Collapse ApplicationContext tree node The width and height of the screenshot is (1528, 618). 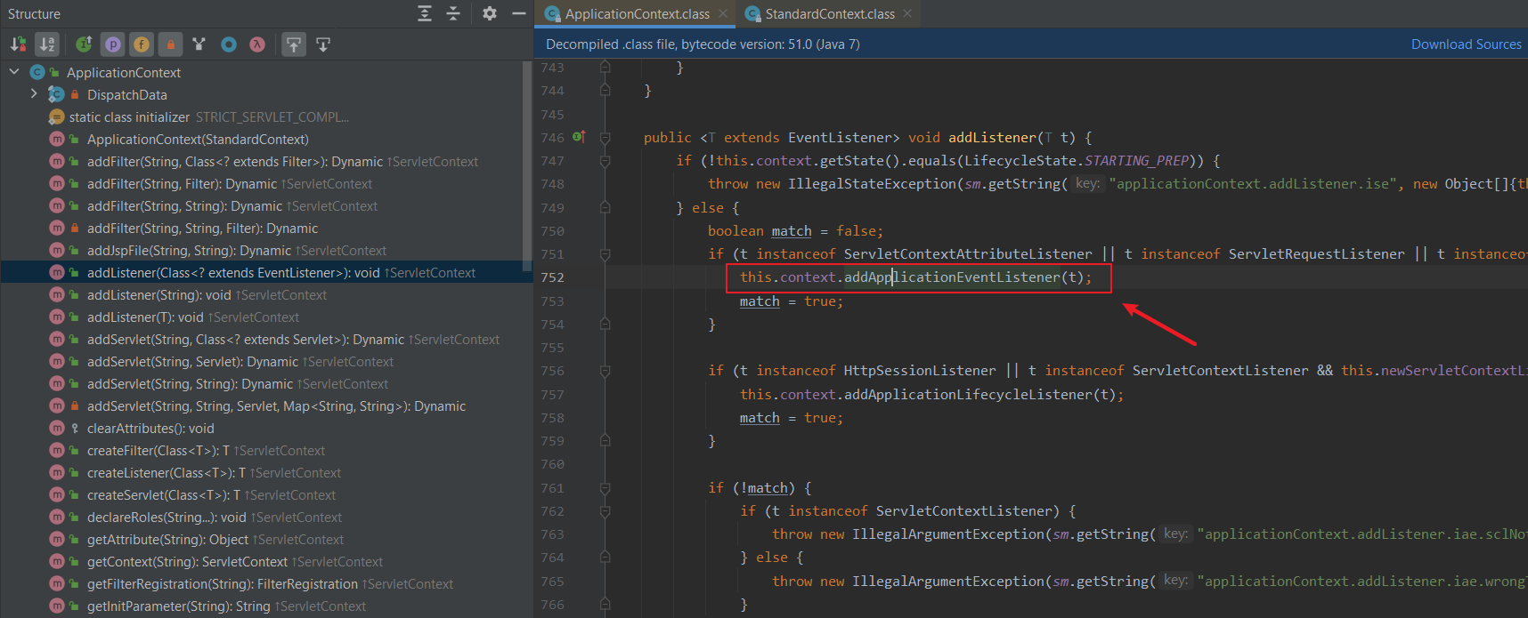coord(14,72)
